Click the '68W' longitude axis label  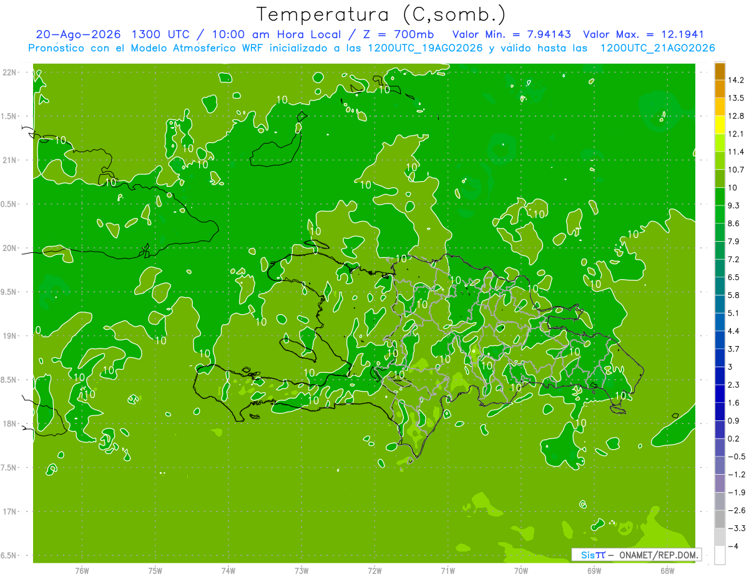(667, 572)
